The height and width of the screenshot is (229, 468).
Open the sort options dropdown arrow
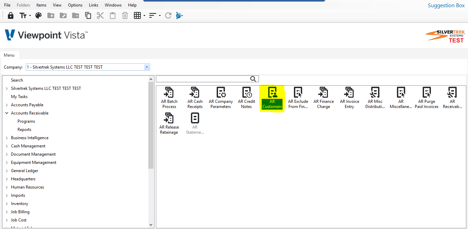pos(160,16)
